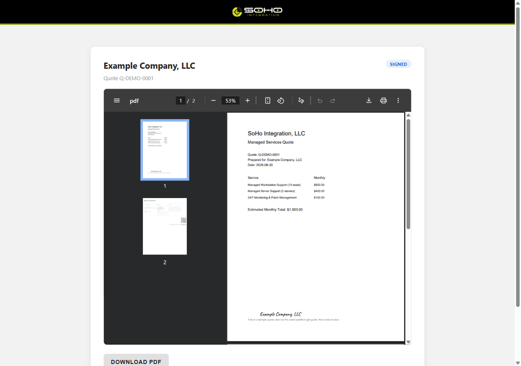Click the fit to page icon
The image size is (521, 366).
coord(268,100)
